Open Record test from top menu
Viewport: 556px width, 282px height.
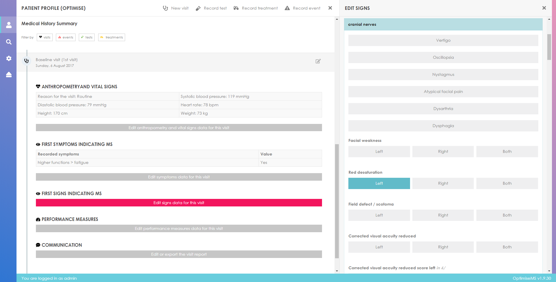click(211, 8)
